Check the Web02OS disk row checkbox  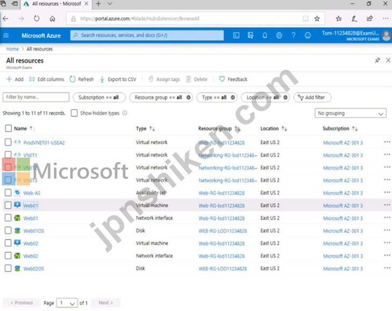[x=8, y=268]
